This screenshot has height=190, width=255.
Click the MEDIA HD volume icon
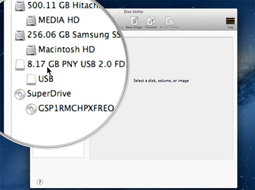[31, 20]
